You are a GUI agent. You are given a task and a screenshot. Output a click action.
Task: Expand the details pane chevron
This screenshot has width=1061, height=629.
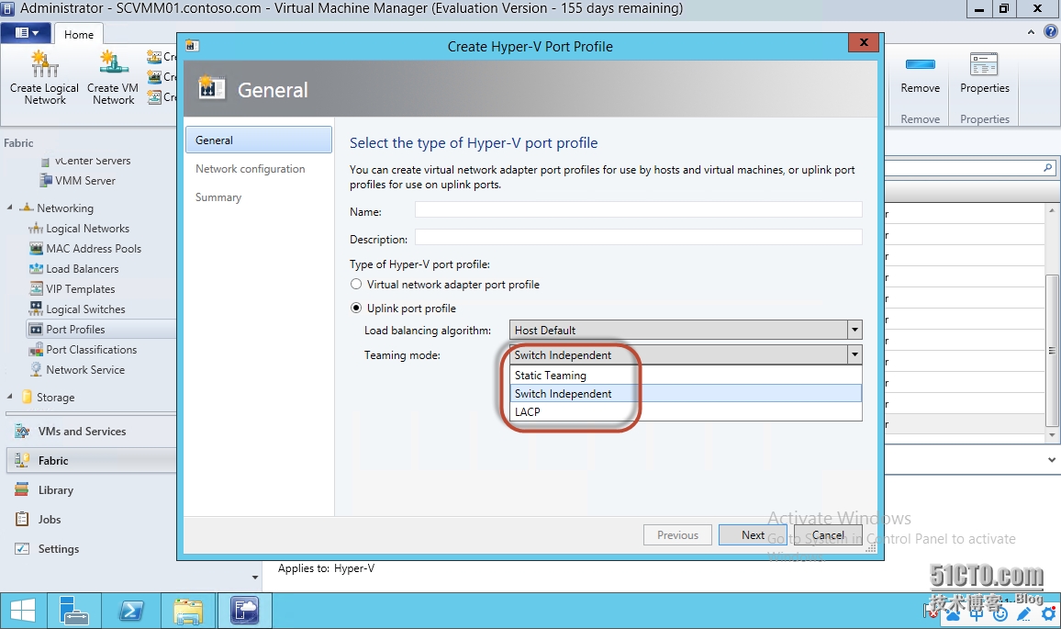[1051, 460]
